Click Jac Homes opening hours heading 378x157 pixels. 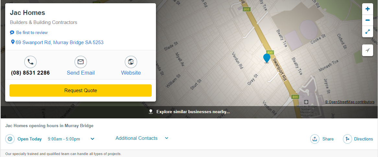click(x=49, y=126)
